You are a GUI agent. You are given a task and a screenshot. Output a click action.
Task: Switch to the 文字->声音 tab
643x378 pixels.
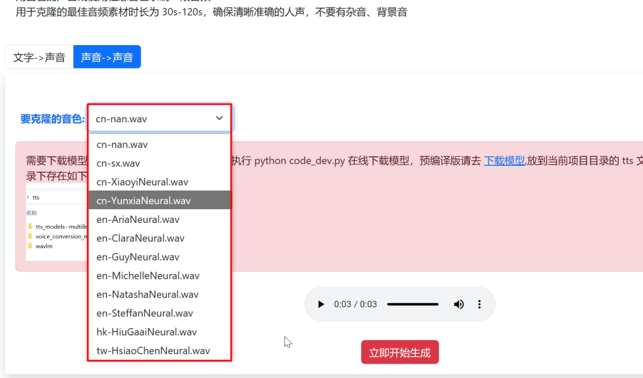(x=37, y=57)
